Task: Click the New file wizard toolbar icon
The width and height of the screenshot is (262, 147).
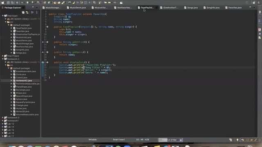Action: coord(3,2)
